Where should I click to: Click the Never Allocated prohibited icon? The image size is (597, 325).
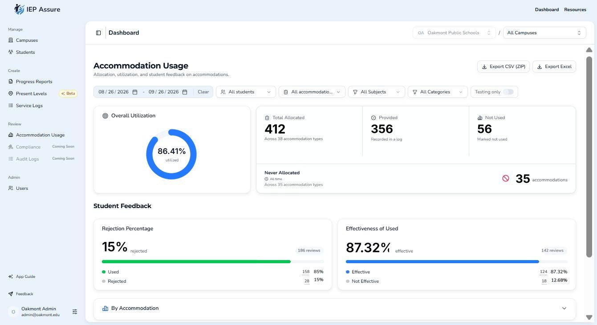(506, 178)
